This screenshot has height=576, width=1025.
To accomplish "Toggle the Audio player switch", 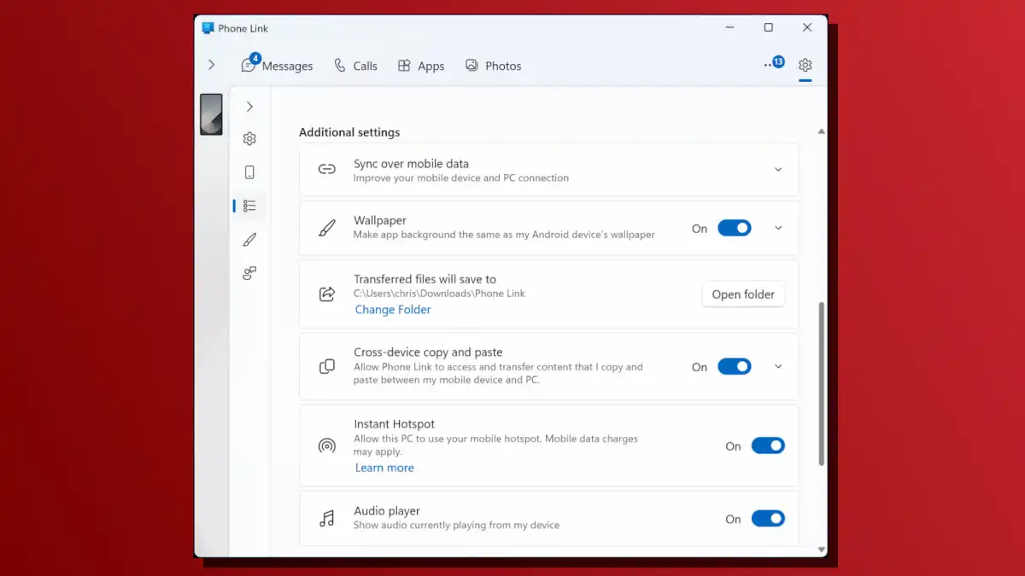I will pos(767,518).
